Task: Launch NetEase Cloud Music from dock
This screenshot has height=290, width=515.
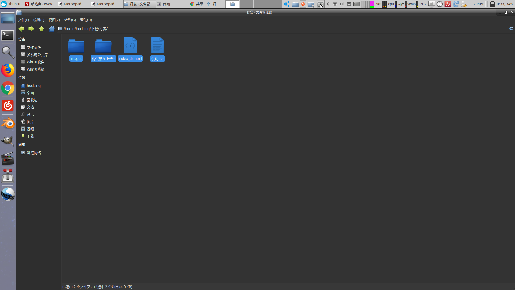Action: pos(8,106)
